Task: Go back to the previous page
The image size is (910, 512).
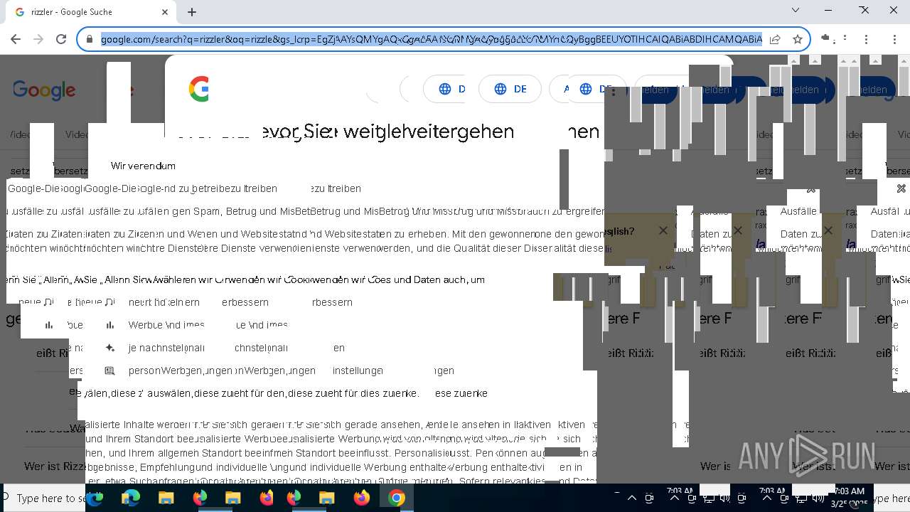Action: (x=16, y=39)
